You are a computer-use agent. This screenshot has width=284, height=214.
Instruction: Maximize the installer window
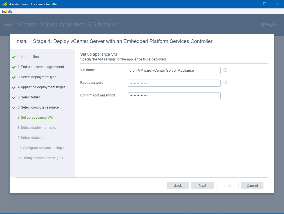pyautogui.click(x=265, y=4)
